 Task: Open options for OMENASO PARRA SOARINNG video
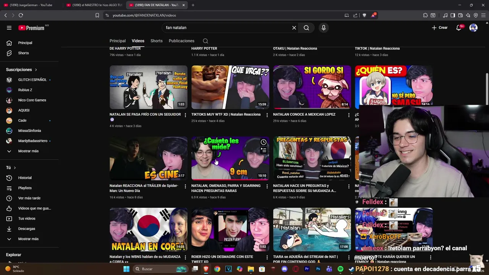click(267, 186)
